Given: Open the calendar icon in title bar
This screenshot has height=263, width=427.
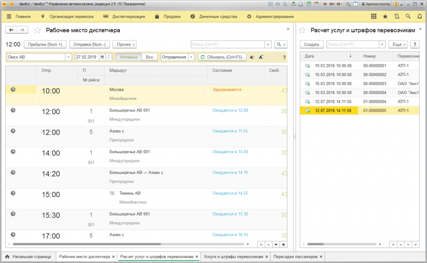Looking at the screenshot, I should click(317, 4).
